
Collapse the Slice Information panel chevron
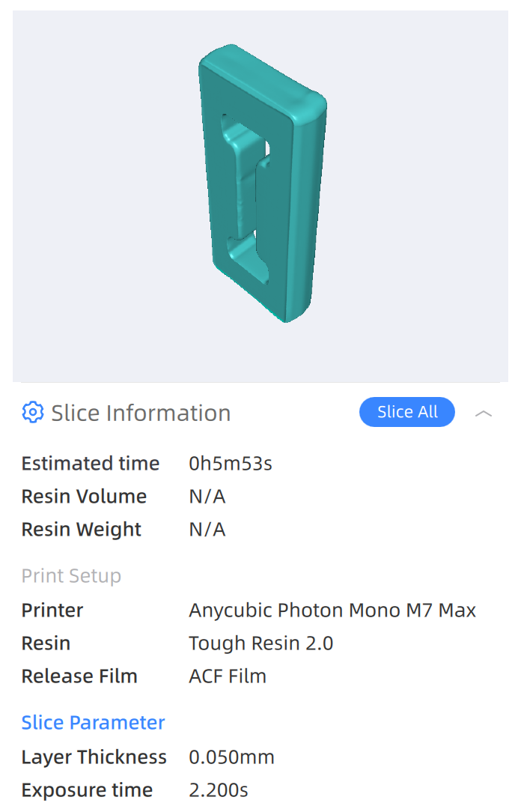point(484,413)
